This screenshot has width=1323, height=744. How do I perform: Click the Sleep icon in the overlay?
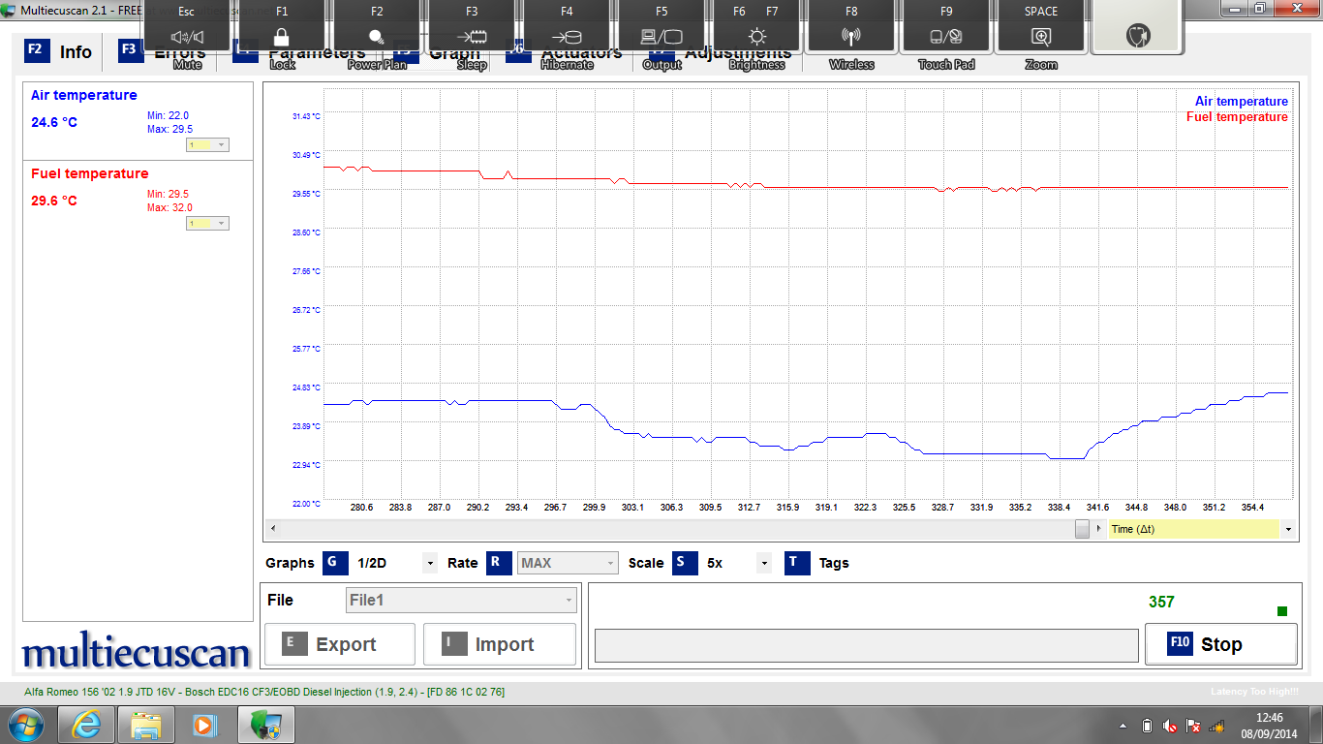(472, 37)
